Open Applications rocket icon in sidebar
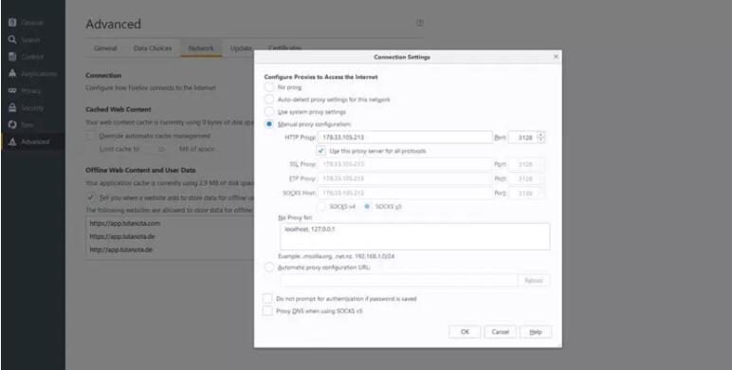Viewport: 732px width, 370px height. tap(12, 74)
